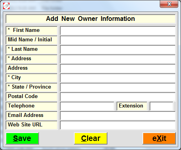This screenshot has height=150, width=181.
Task: Focus the Web Site URL input field
Action: click(x=118, y=125)
